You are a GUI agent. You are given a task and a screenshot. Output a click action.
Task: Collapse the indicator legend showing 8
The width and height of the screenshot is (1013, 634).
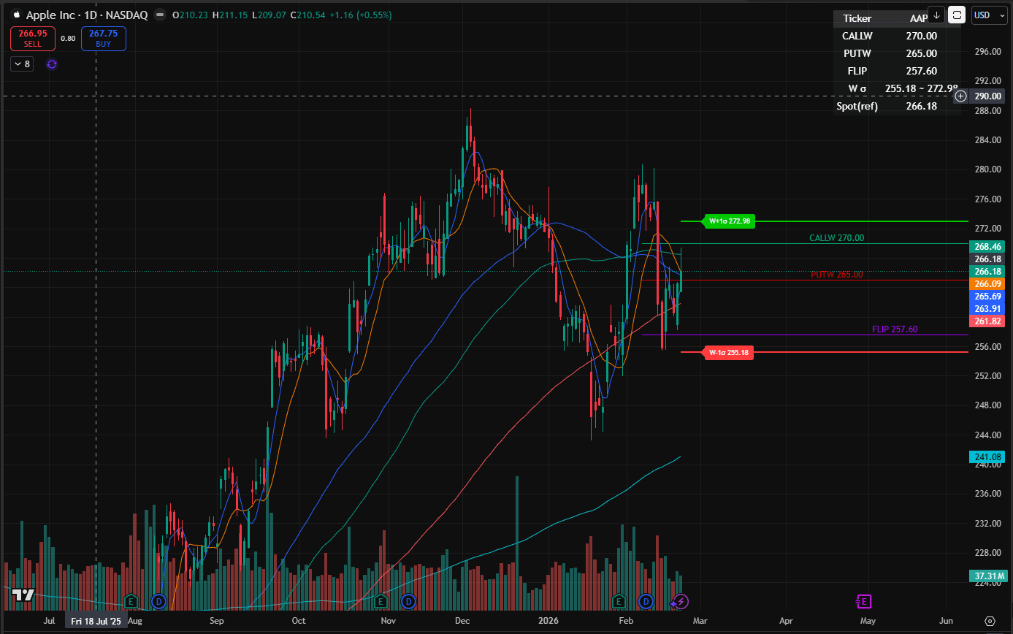point(21,64)
